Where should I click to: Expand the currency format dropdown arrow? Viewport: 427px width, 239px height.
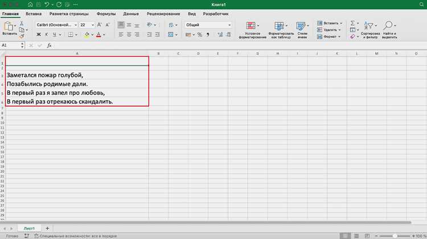click(x=194, y=35)
